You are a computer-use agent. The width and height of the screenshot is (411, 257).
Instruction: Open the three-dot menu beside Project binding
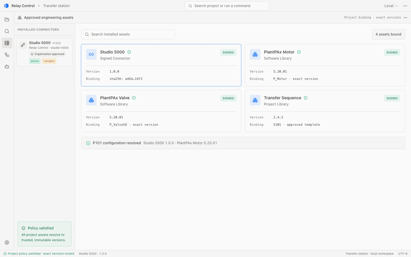pos(405,18)
